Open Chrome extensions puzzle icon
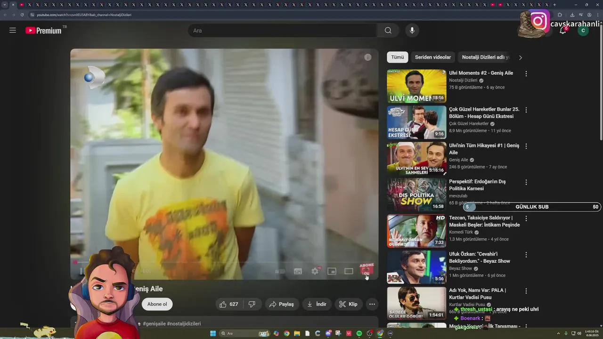This screenshot has height=339, width=603. coord(560,15)
